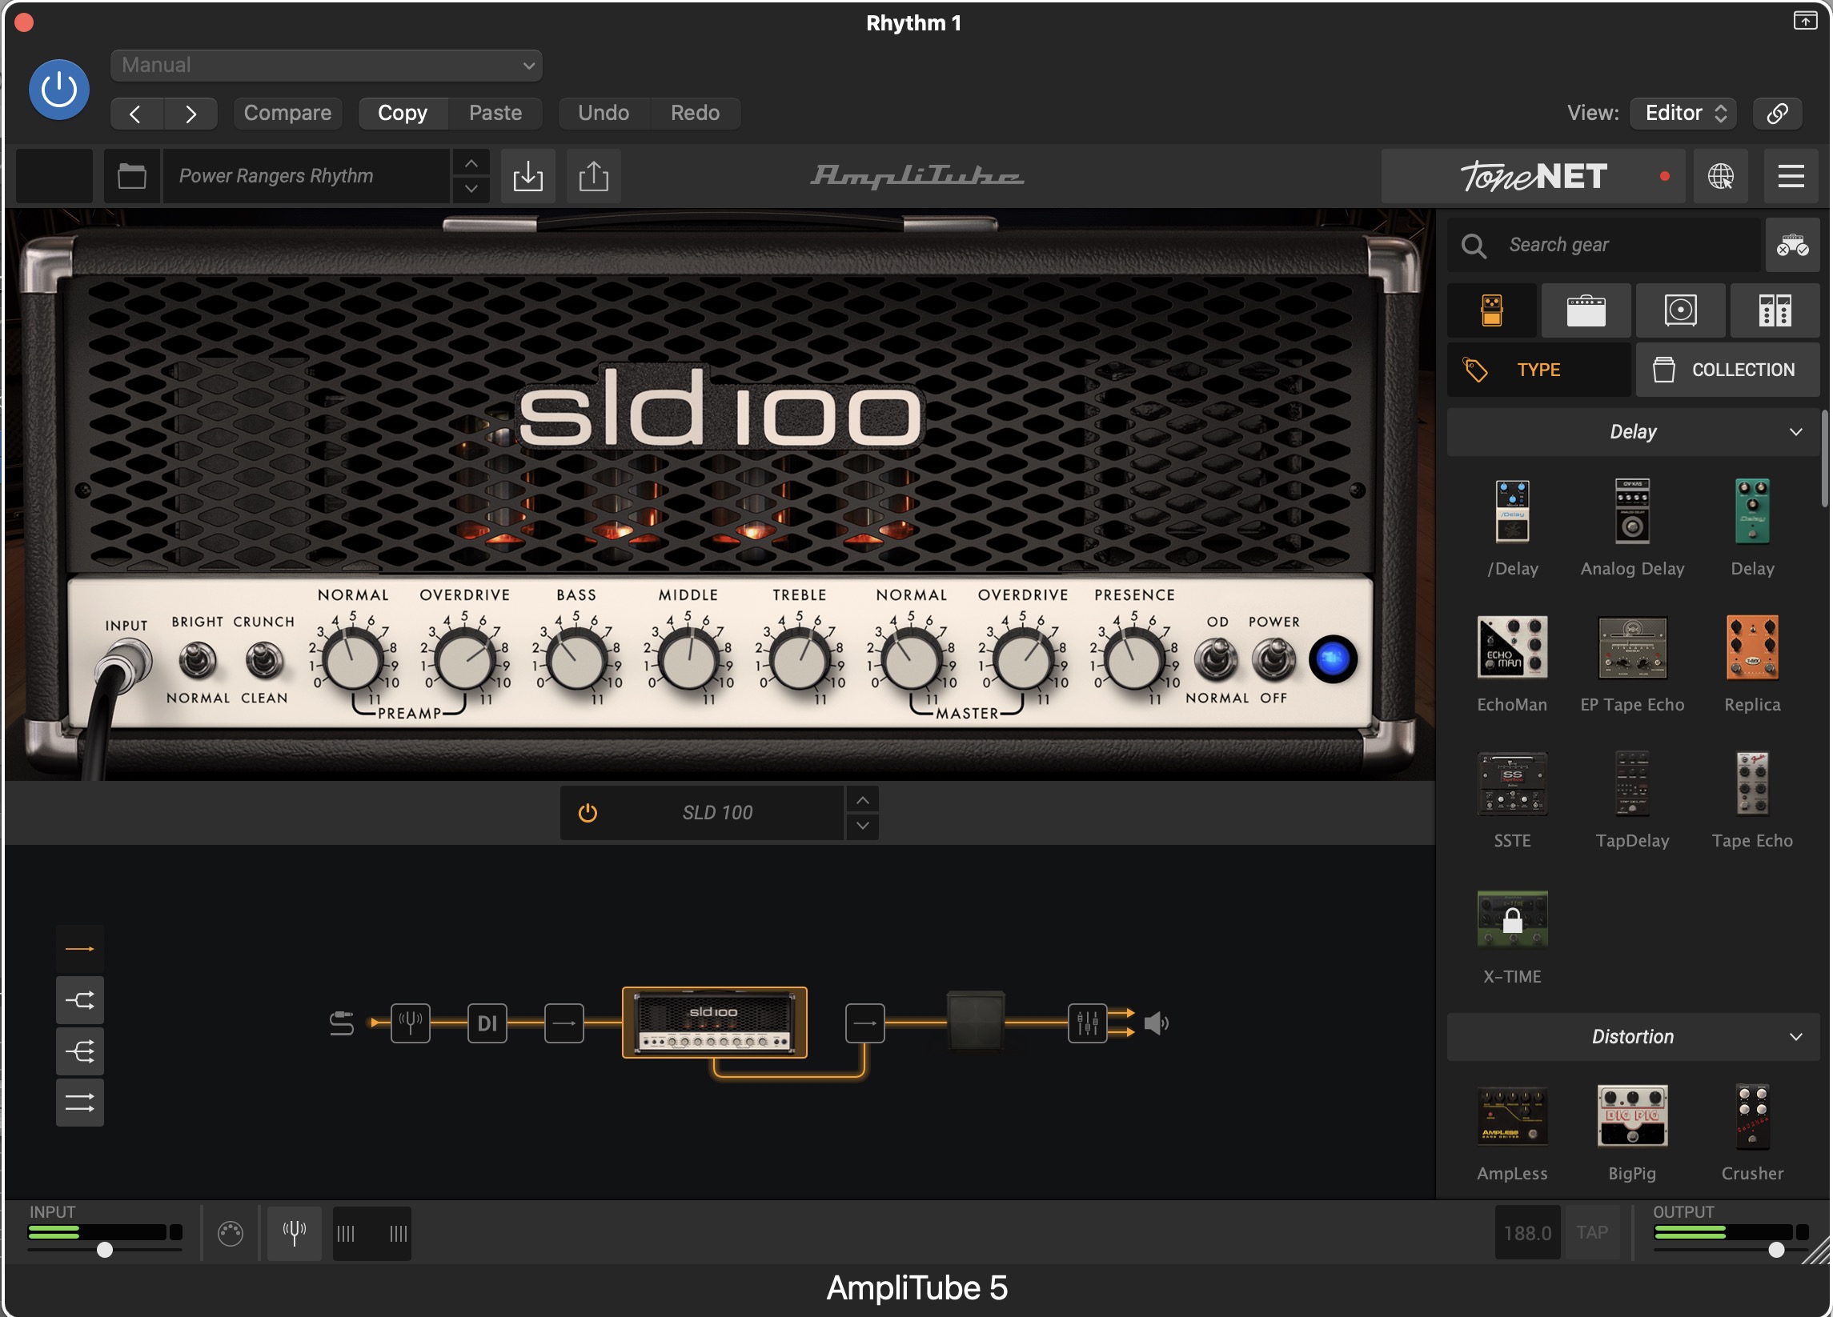Collapse the Distortion section
Screen dimensions: 1833x1317
tap(1634, 1038)
